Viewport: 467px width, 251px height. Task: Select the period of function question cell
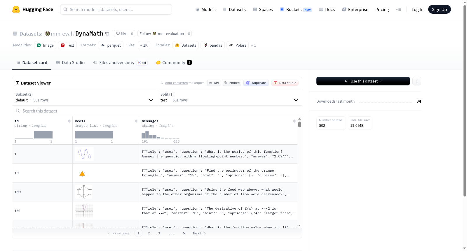218,154
